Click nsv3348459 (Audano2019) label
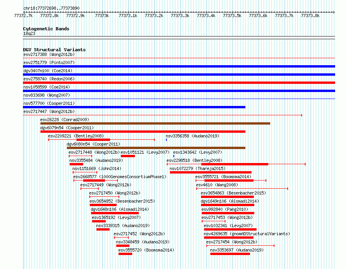 [x=143, y=242]
